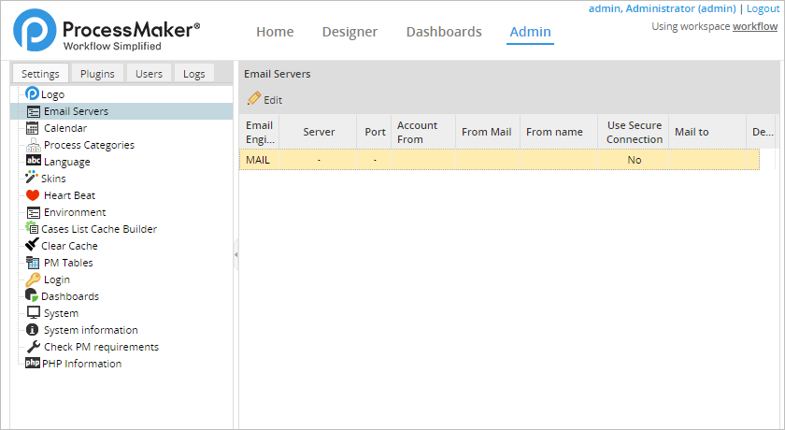Collapse the left settings panel splitter
Viewport: 785px width, 430px height.
tap(235, 254)
